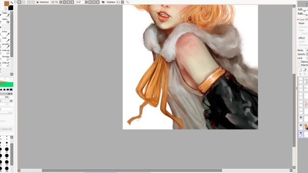308x173 pixels.
Task: Hide the layer with portrait thumbnail
Action: (301, 125)
